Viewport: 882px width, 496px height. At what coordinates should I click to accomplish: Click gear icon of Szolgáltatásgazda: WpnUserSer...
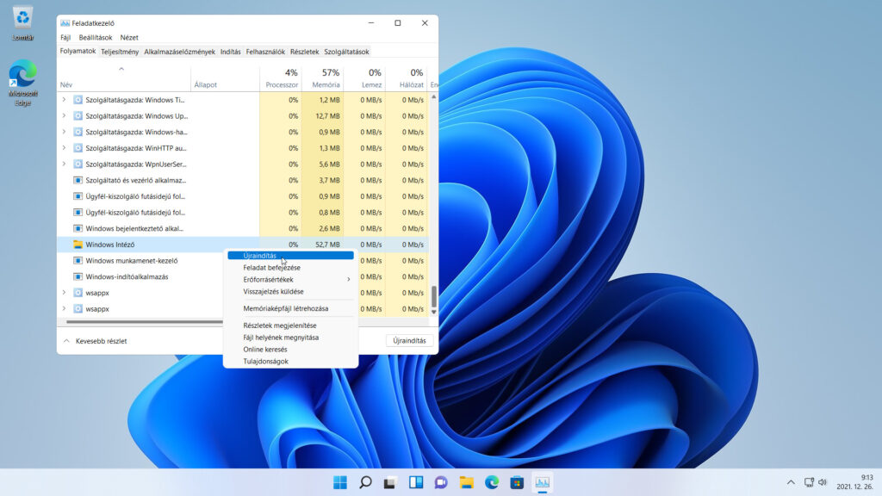78,164
